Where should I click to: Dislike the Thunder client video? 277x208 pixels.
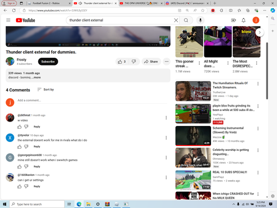(134, 62)
